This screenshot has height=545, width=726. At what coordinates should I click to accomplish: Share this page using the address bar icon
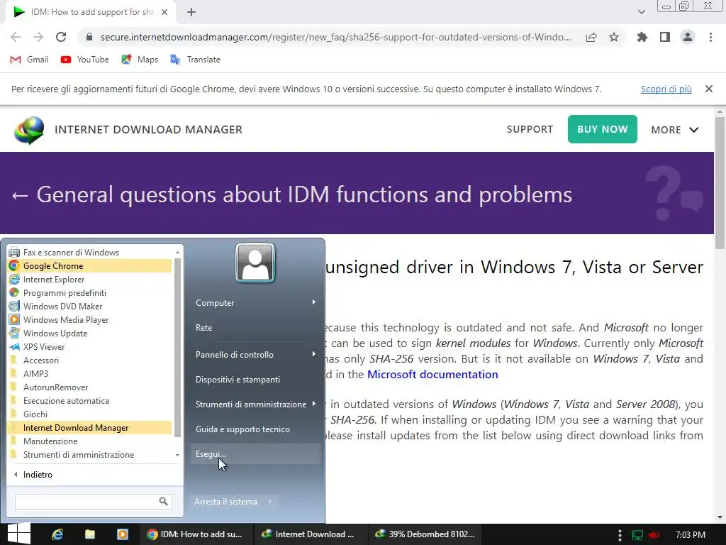[x=591, y=37]
